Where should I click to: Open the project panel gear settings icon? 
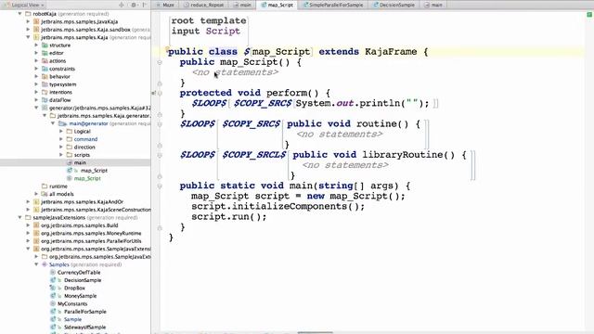[x=134, y=5]
